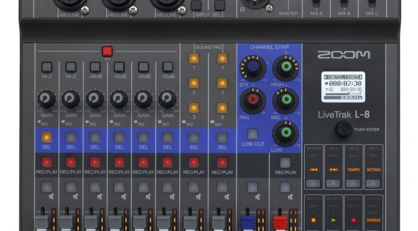Image resolution: width=418 pixels, height=231 pixels.
Task: Enable Hi-Z on the second channel
Action: (x=71, y=67)
